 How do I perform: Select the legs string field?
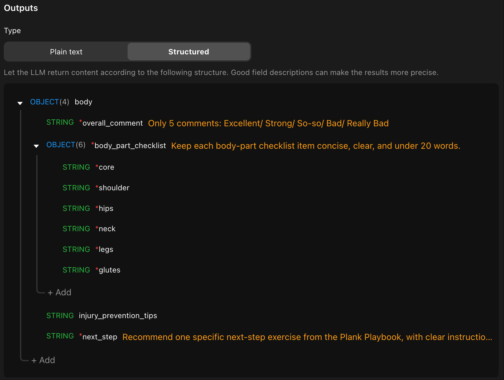[106, 249]
